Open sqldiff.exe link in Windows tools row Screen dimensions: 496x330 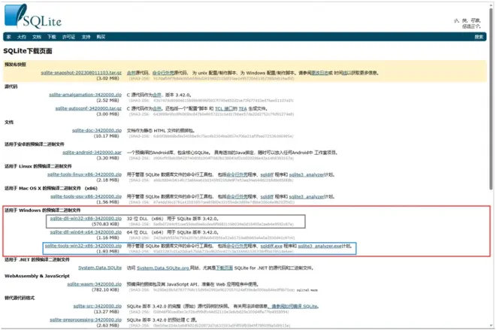[271, 246]
